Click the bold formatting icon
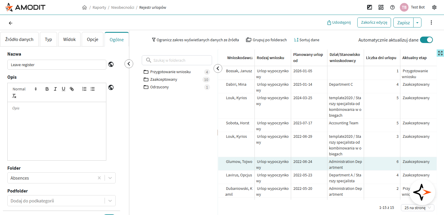The height and width of the screenshot is (215, 444). (x=47, y=89)
